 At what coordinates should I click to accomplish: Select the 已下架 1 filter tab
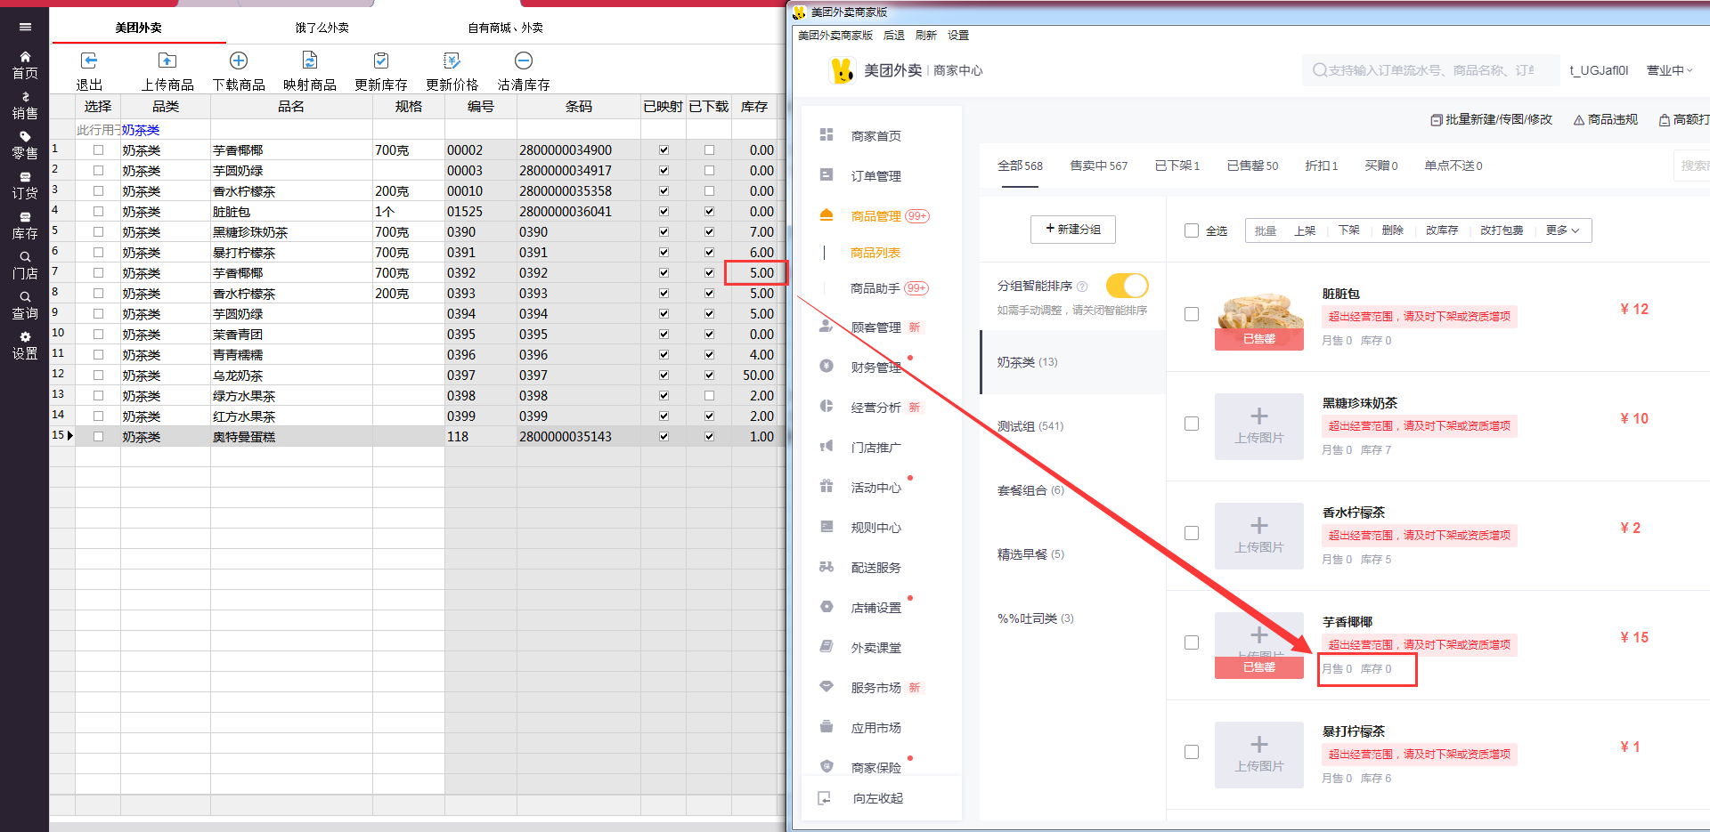pyautogui.click(x=1177, y=166)
